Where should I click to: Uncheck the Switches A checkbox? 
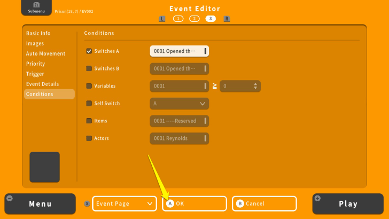pos(89,51)
